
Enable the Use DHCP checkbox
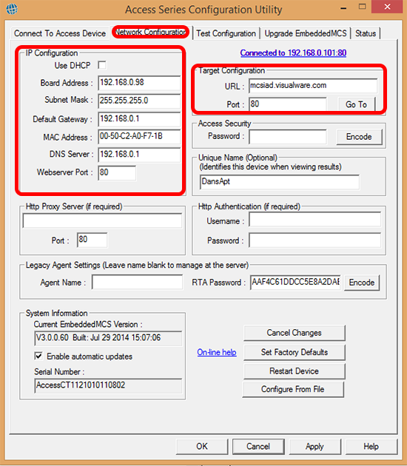pos(102,65)
